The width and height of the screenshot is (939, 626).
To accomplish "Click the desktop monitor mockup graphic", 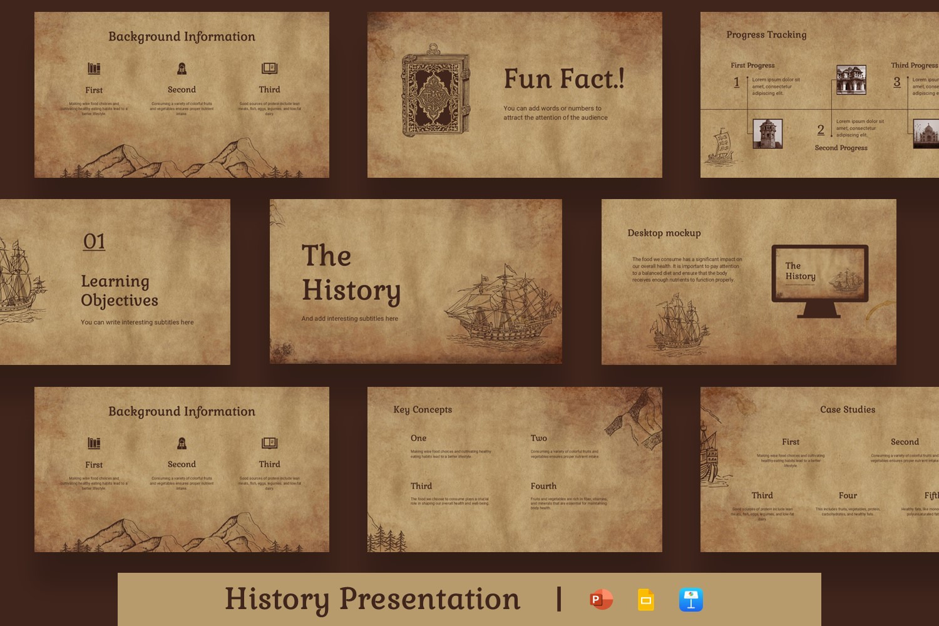I will (819, 280).
